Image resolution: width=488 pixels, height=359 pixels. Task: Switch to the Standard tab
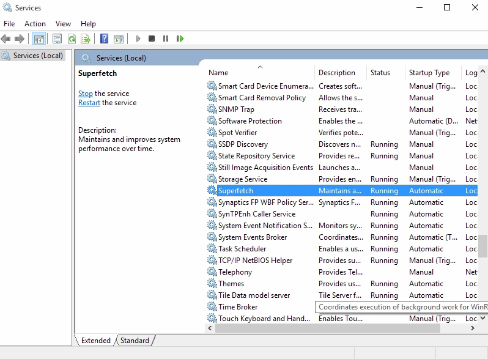coord(135,340)
